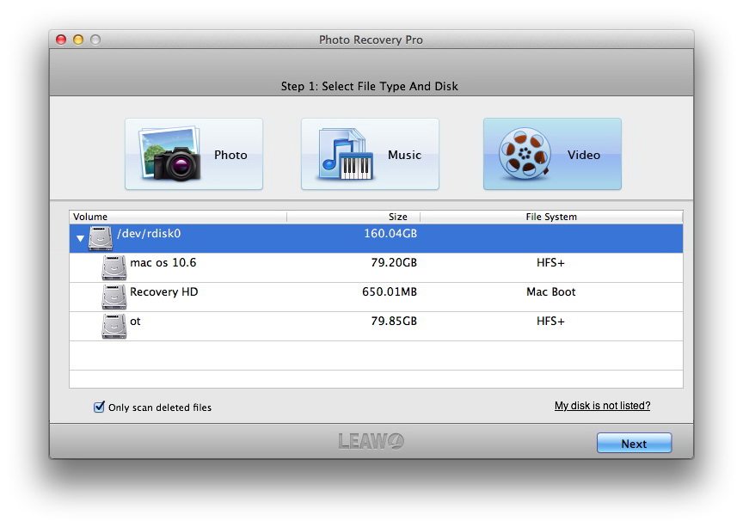Click the /dev/rdisk0 hard drive icon
The height and width of the screenshot is (527, 743).
point(101,238)
